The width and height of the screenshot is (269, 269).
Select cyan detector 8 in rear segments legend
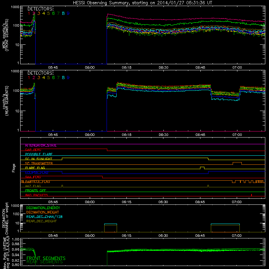[x=63, y=78]
